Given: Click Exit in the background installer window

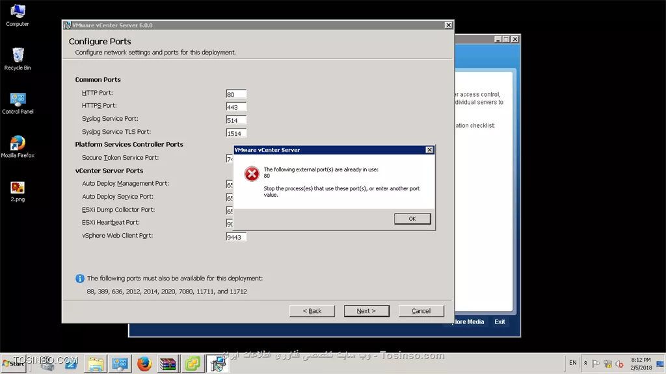Looking at the screenshot, I should pos(499,321).
